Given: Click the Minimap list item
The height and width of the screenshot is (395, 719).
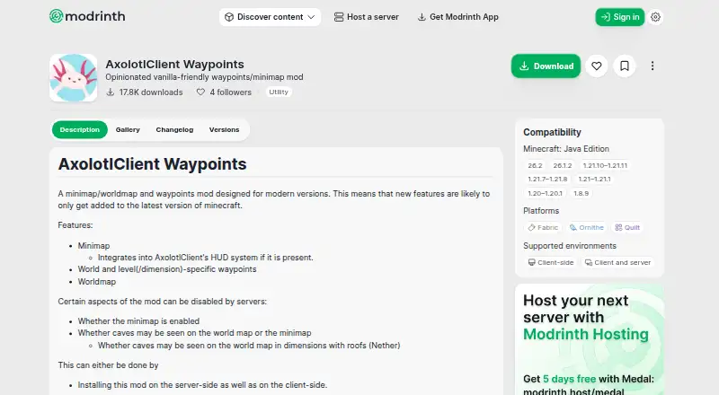Looking at the screenshot, I should (93, 246).
